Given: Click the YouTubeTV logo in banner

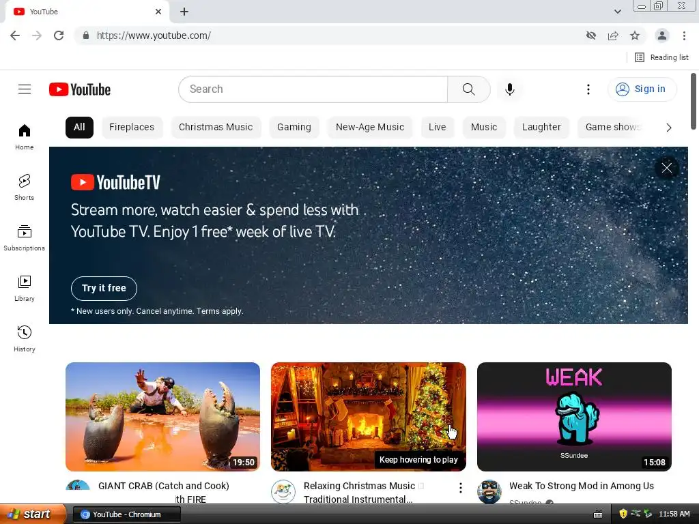Looking at the screenshot, I should click(x=115, y=182).
